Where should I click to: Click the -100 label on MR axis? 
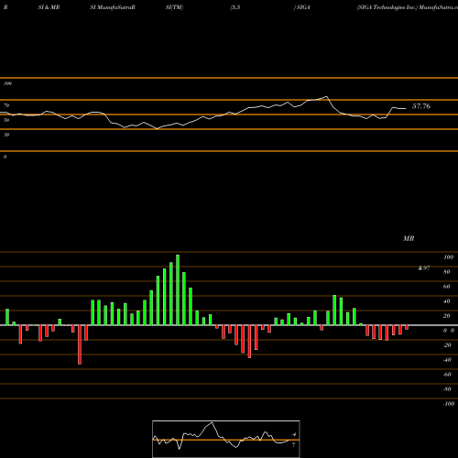[x=448, y=404]
